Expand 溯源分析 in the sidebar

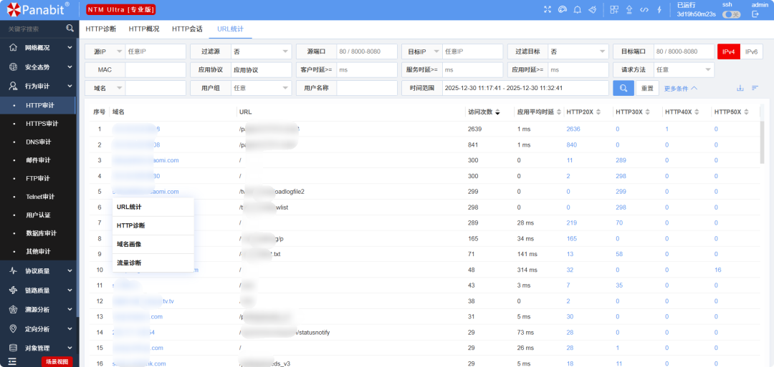pyautogui.click(x=39, y=309)
